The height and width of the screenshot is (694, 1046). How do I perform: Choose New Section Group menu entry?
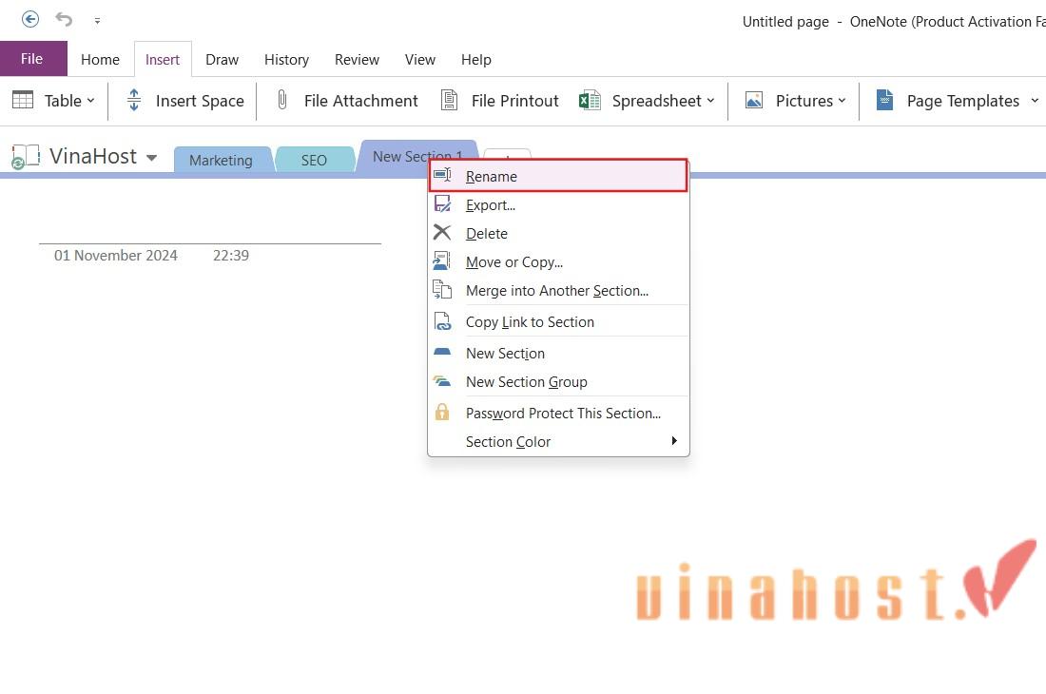click(558, 382)
